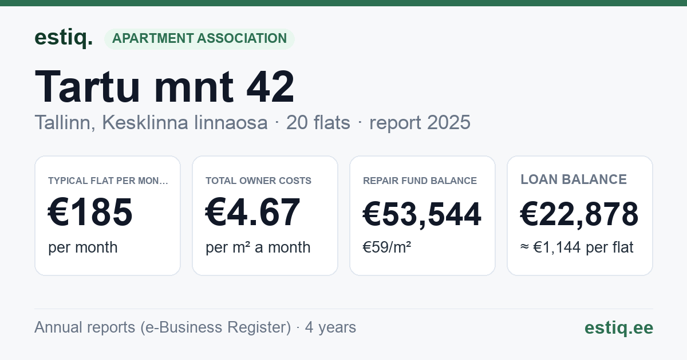Click the 'per month' caption

83,247
